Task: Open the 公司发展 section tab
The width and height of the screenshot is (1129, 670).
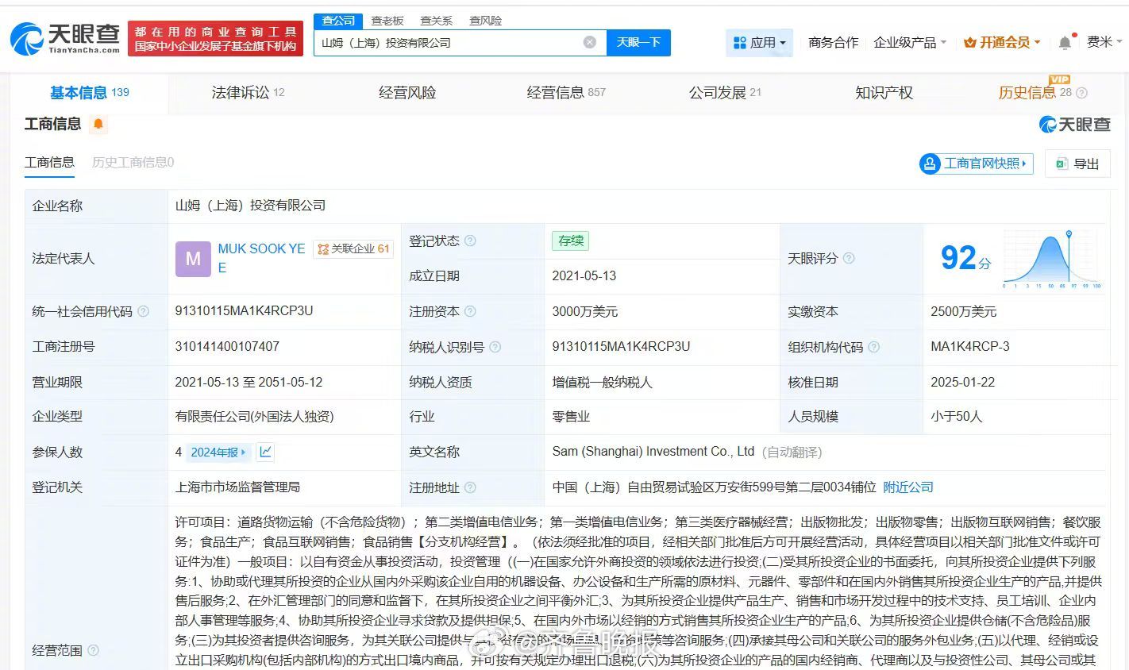Action: (x=725, y=93)
